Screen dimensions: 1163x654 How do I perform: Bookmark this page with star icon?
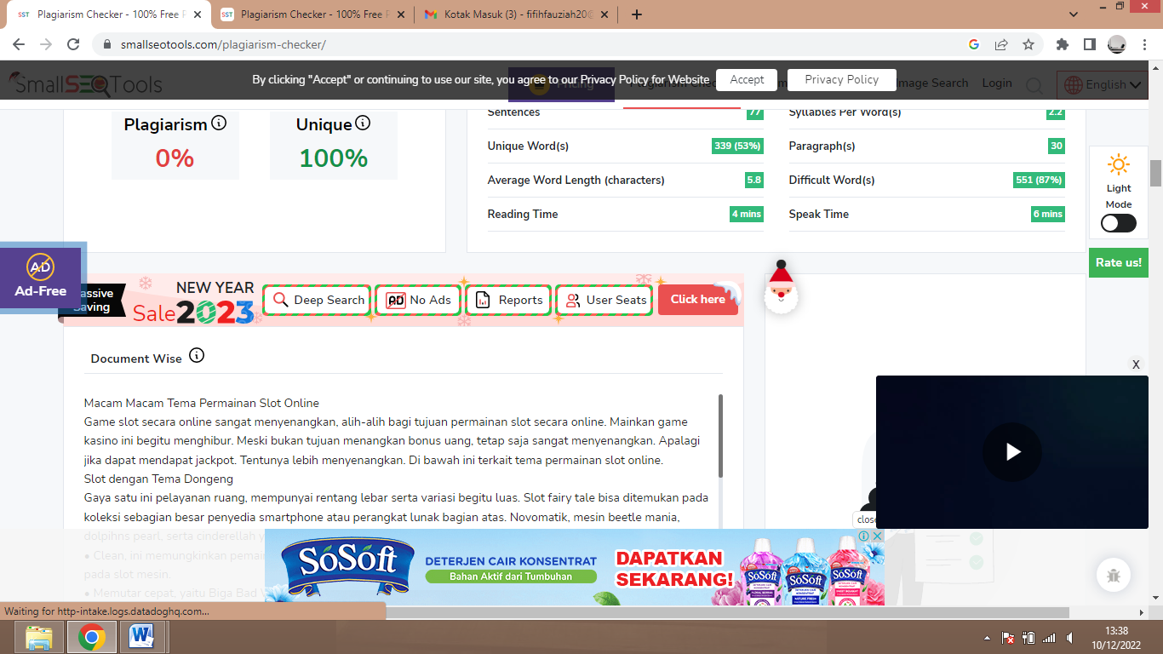(x=1028, y=44)
